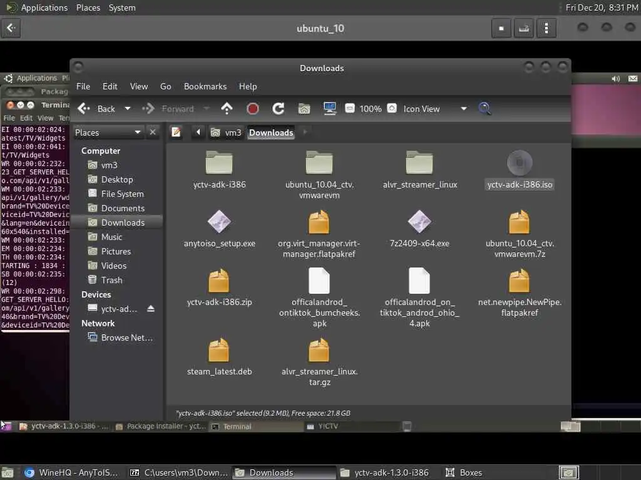Viewport: 641px width, 480px height.
Task: Go to Home folder toolbar icon
Action: coord(304,109)
